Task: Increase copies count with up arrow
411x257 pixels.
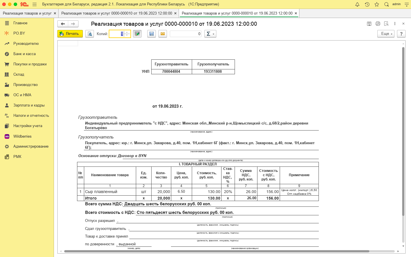Action: click(127, 32)
